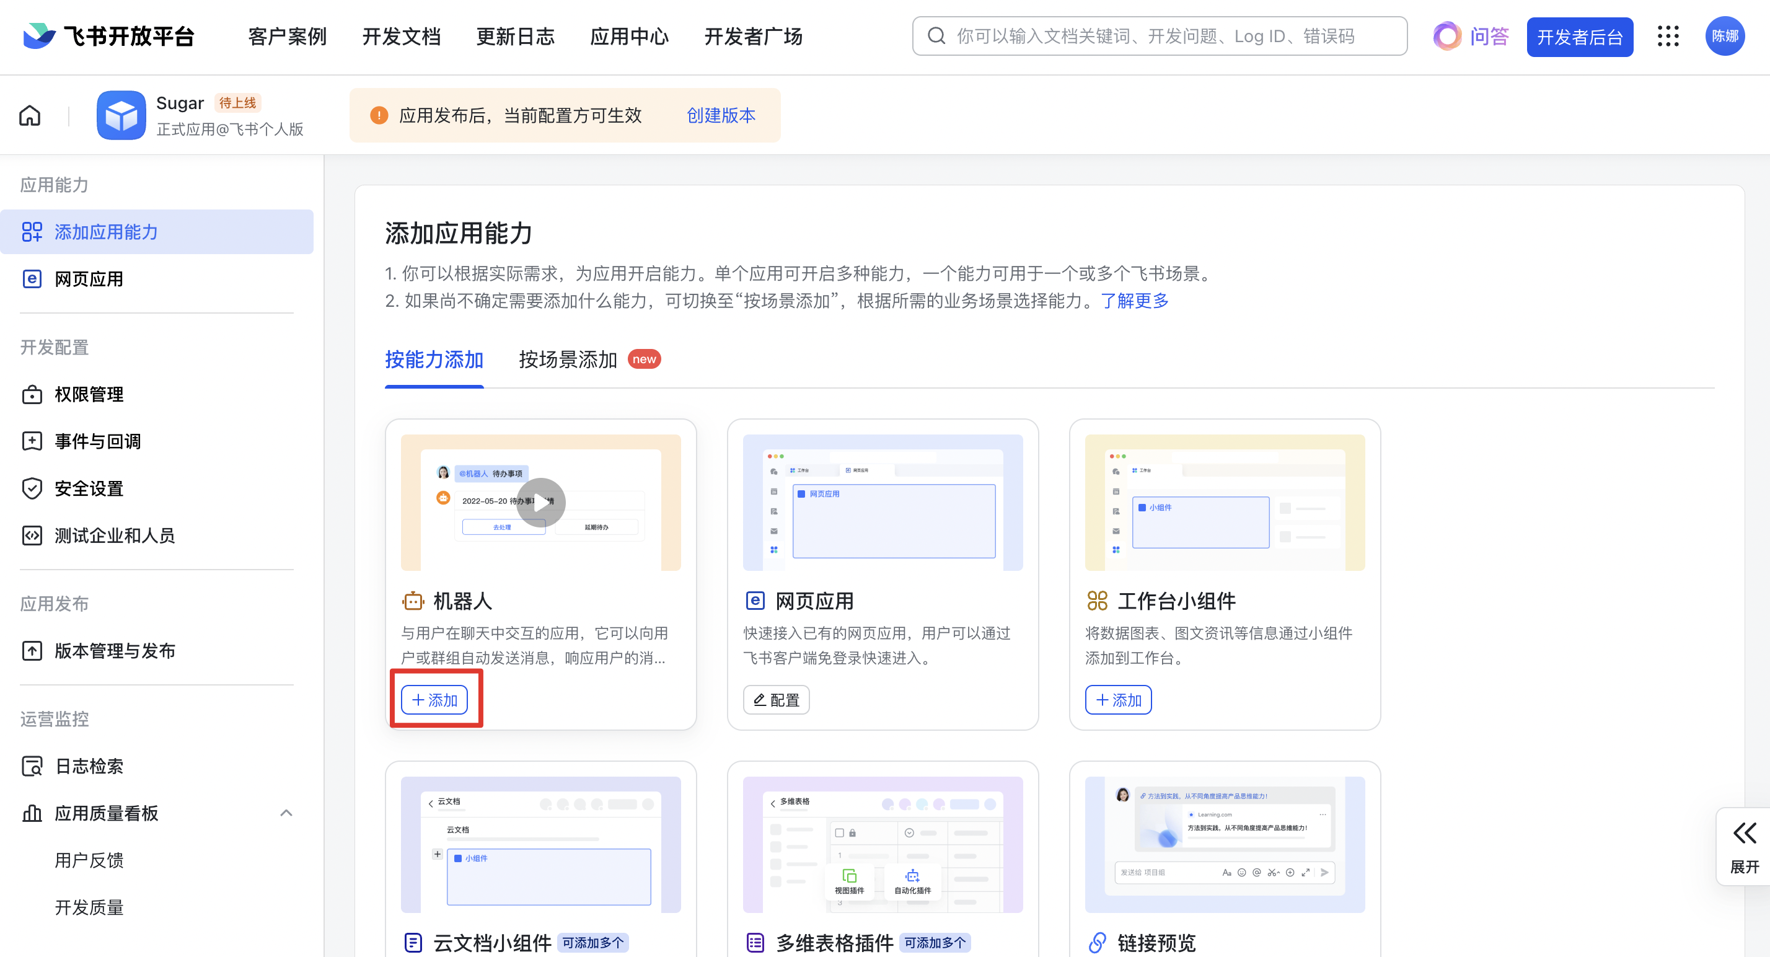Click the 工作台小组件 grid icon
Viewport: 1770px width, 957px height.
point(1098,601)
